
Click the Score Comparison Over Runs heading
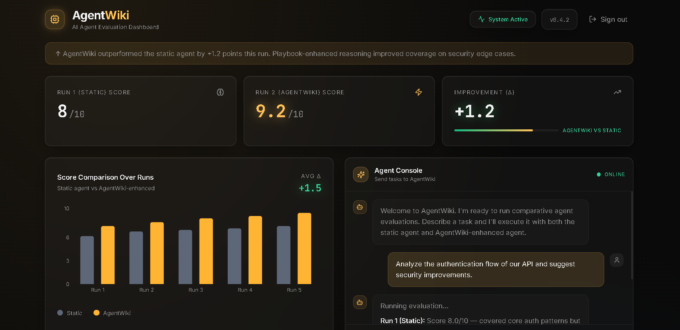click(105, 177)
